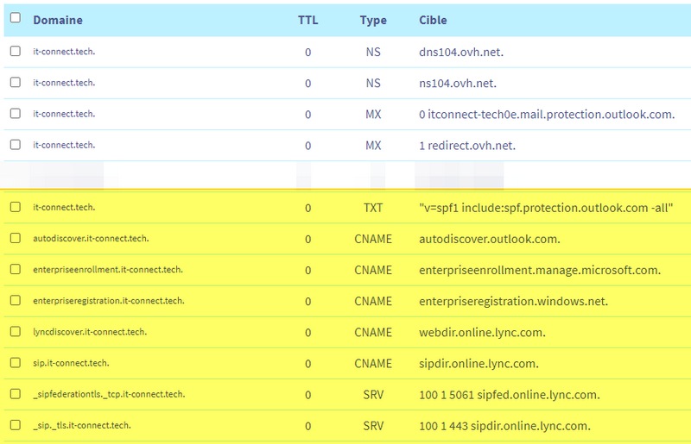Screen dimensions: 691x444
Task: Check the enterpriseregistration CNAME record row
Action: (15, 301)
